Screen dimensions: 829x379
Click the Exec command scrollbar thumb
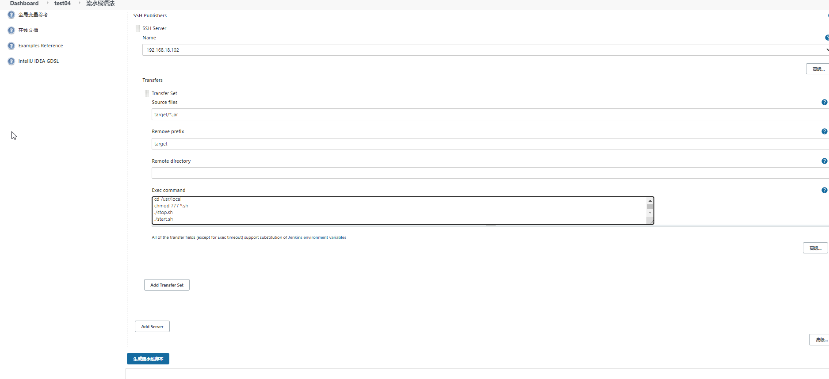pos(650,207)
